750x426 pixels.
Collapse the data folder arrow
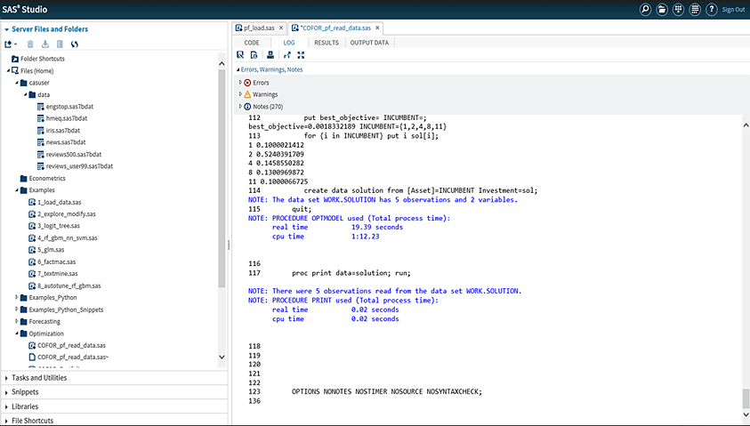(x=25, y=94)
